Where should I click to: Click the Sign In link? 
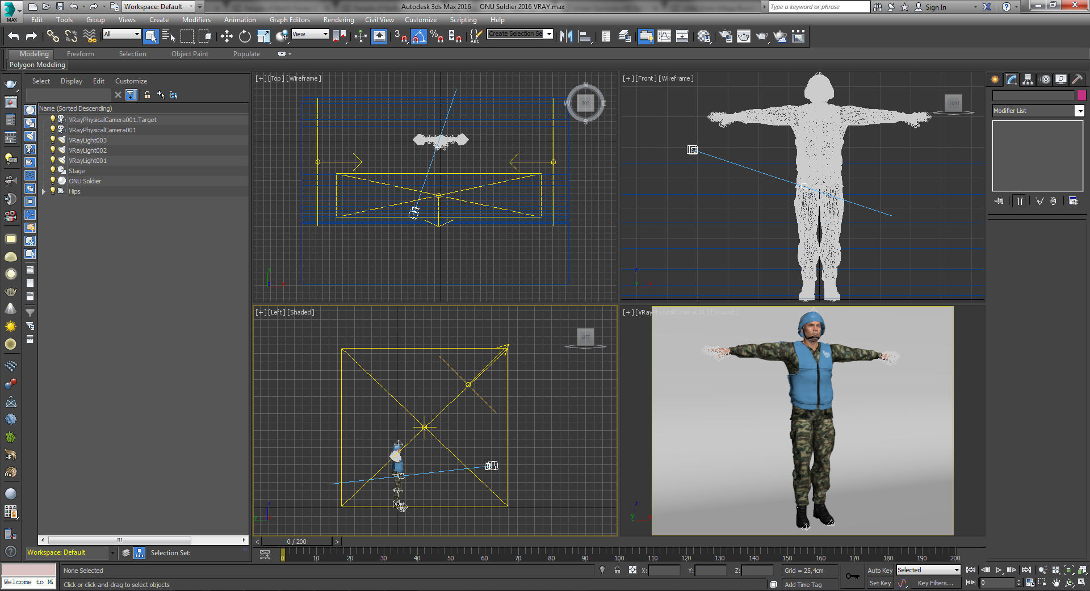(936, 7)
